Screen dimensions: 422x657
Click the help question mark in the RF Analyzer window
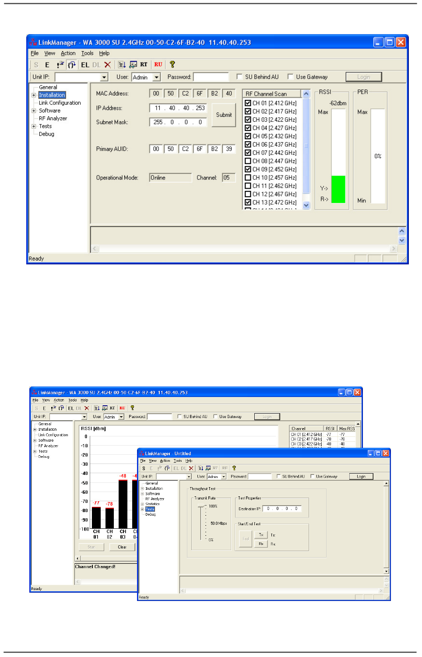[x=132, y=408]
